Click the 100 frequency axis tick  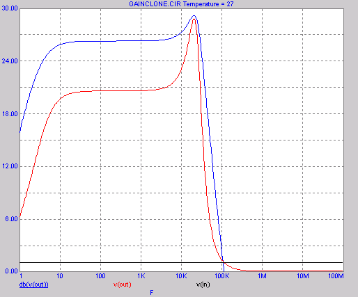pos(100,276)
